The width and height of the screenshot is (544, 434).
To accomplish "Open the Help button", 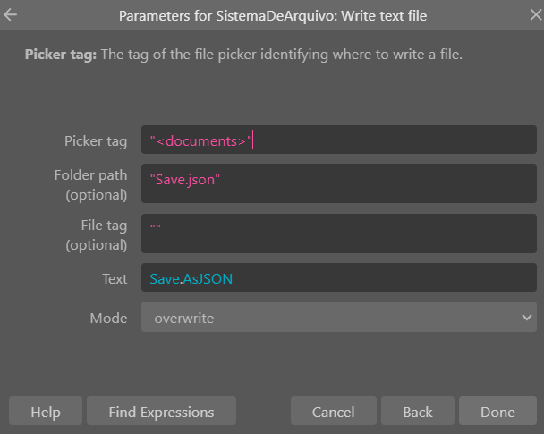I will click(46, 411).
